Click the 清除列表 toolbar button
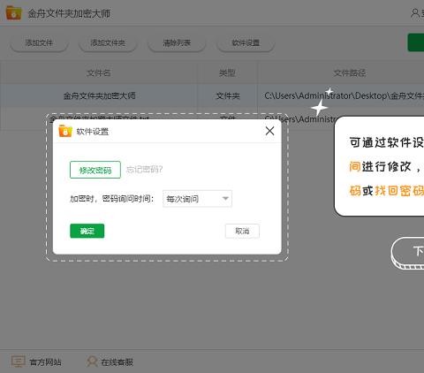424x373 pixels. tap(177, 43)
